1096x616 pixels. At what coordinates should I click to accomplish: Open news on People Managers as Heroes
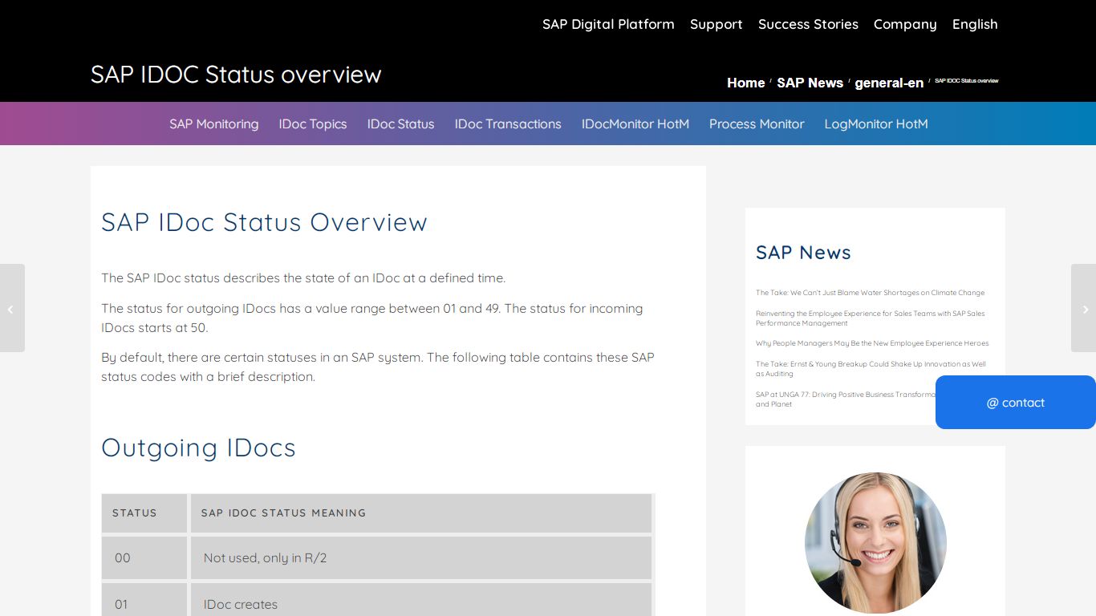point(872,343)
